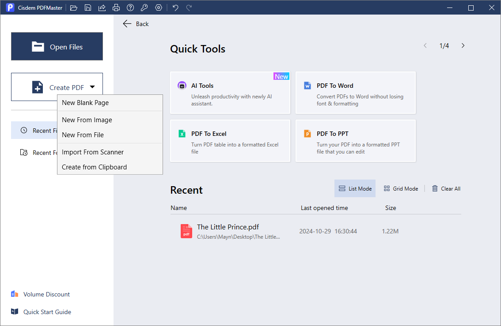The image size is (501, 326).
Task: Click the Cisdem PDFMaster logo icon
Action: pyautogui.click(x=10, y=7)
